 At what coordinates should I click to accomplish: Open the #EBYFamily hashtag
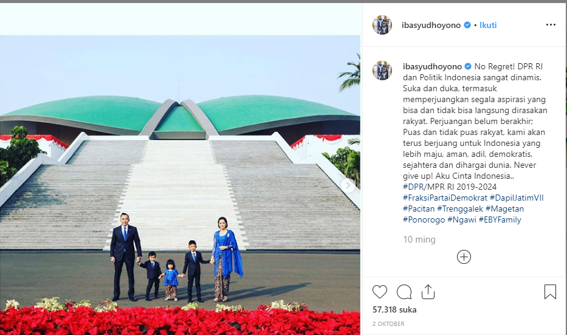pos(500,219)
